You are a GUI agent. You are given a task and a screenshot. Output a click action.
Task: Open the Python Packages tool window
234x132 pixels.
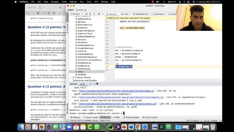(x=131, y=117)
